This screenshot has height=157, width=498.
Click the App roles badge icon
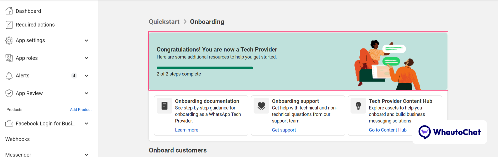(x=9, y=58)
